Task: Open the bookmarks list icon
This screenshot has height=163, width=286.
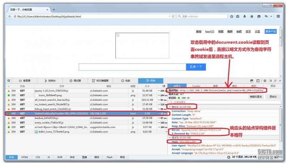Action: coord(238,16)
